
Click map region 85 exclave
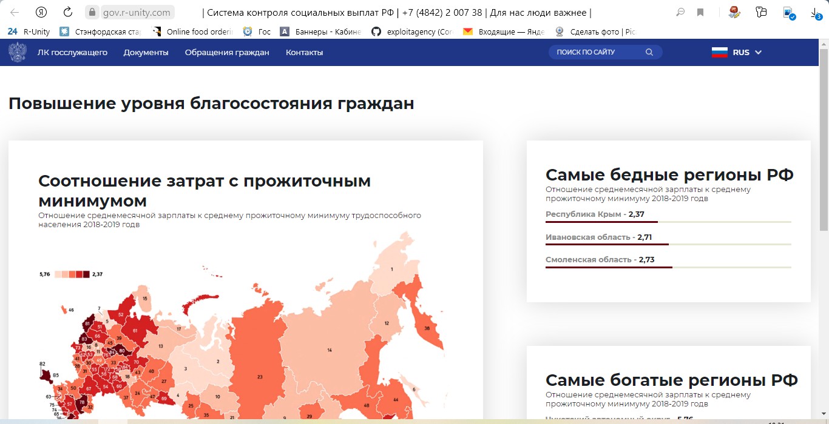(x=47, y=376)
